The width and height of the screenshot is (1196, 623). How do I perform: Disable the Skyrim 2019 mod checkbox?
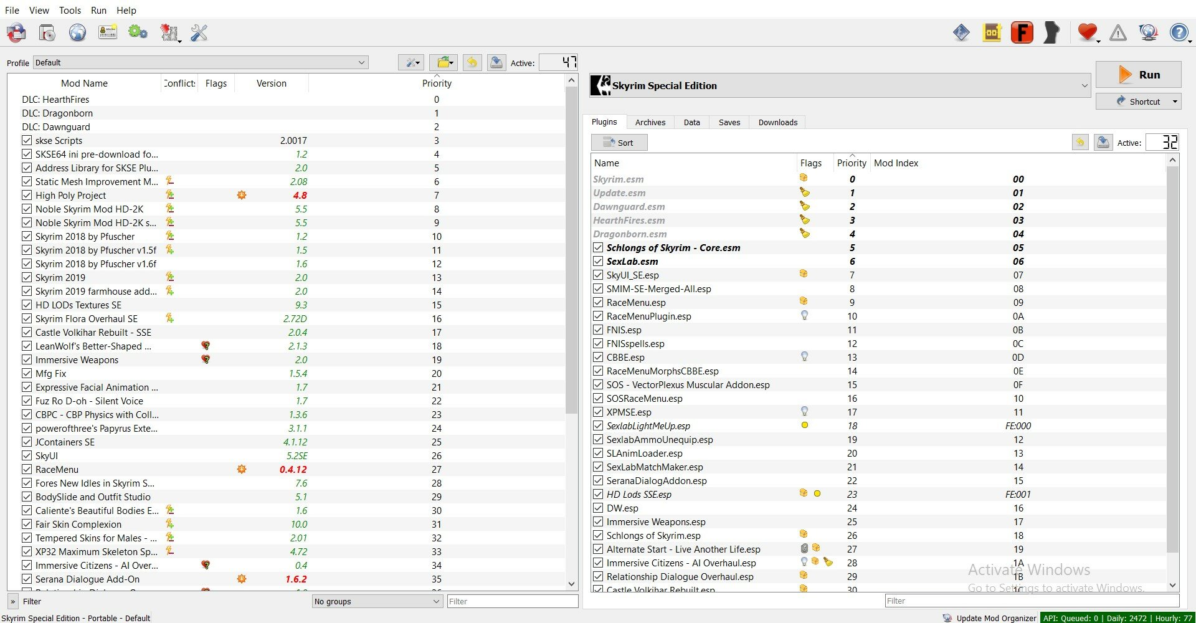pos(27,278)
